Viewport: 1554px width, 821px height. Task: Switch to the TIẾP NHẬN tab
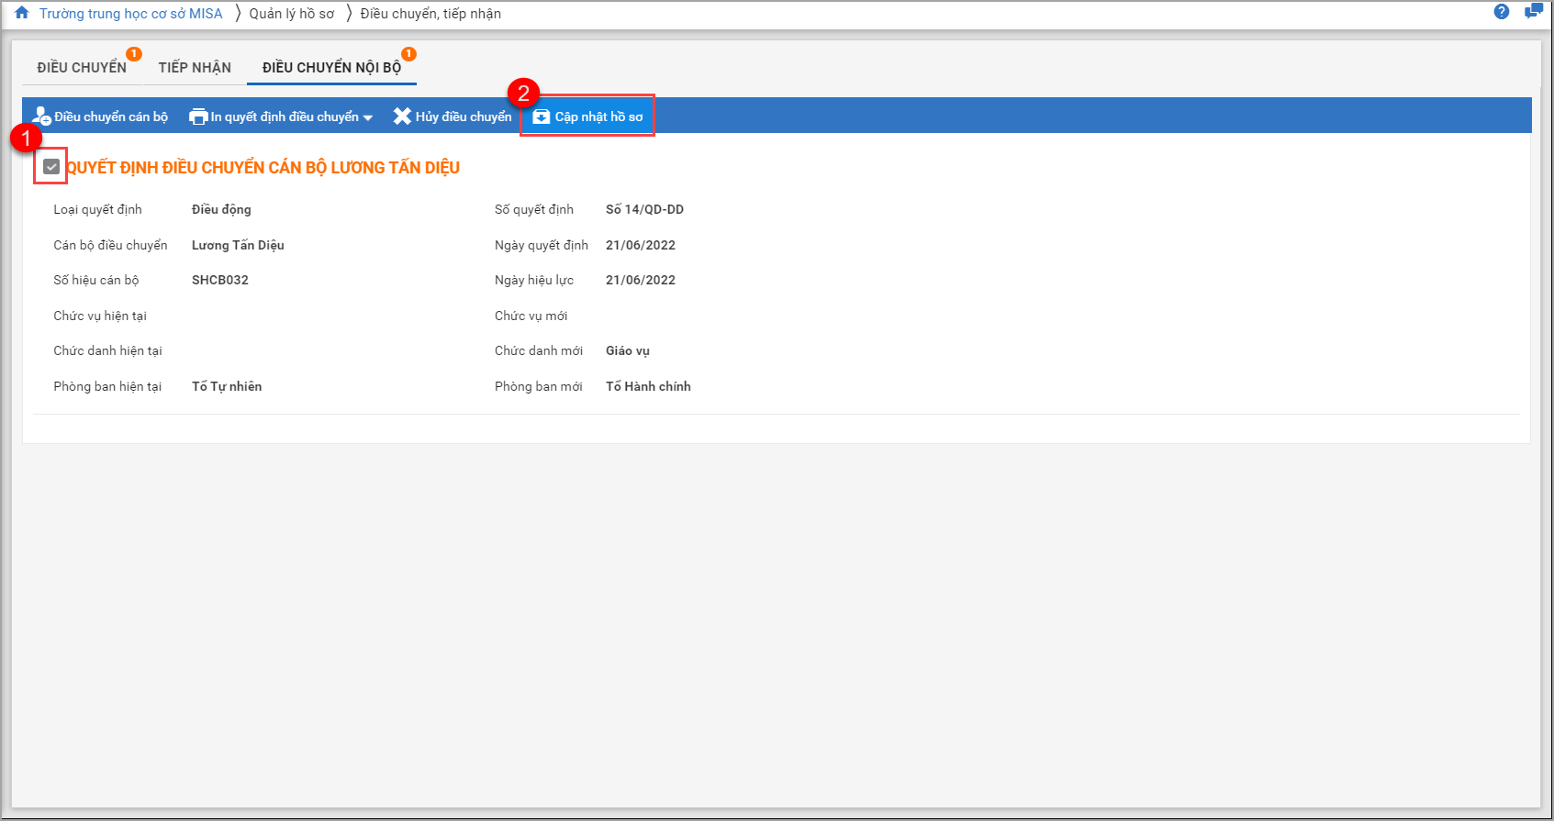pyautogui.click(x=195, y=68)
